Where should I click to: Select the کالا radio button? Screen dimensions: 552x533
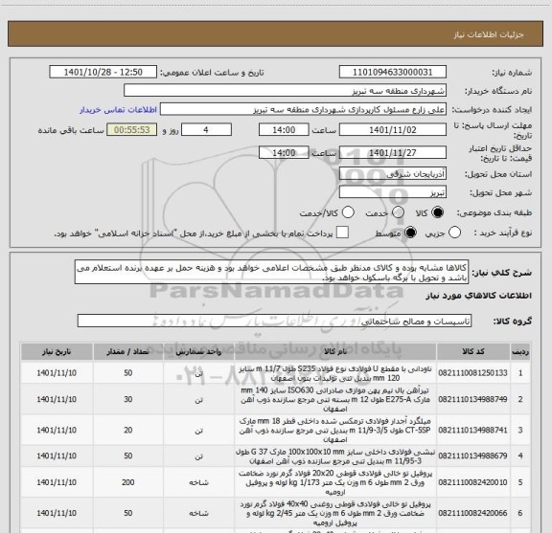pos(438,212)
